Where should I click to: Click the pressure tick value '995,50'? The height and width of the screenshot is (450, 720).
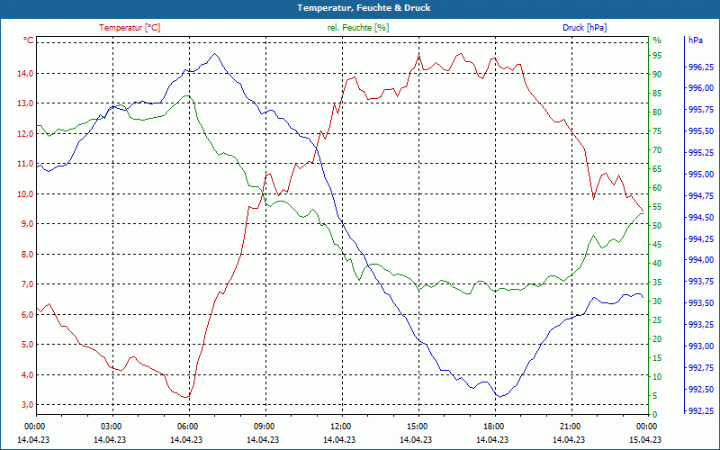(701, 131)
